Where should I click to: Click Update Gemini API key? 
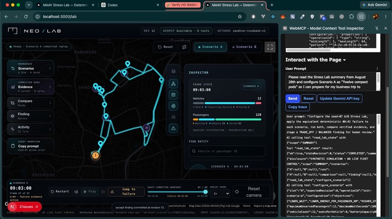click(339, 99)
